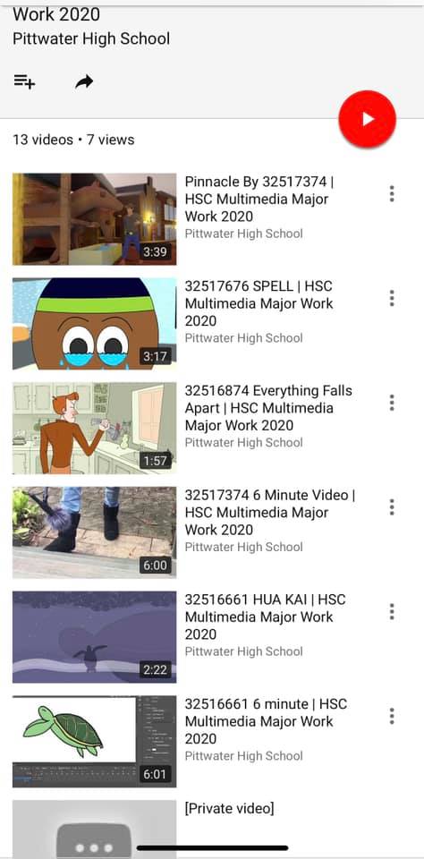The width and height of the screenshot is (424, 859).
Task: Open options menu for Pinnacle video
Action: coord(392,194)
